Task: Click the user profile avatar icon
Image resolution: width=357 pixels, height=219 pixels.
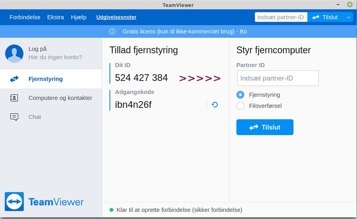Action: pos(14,54)
